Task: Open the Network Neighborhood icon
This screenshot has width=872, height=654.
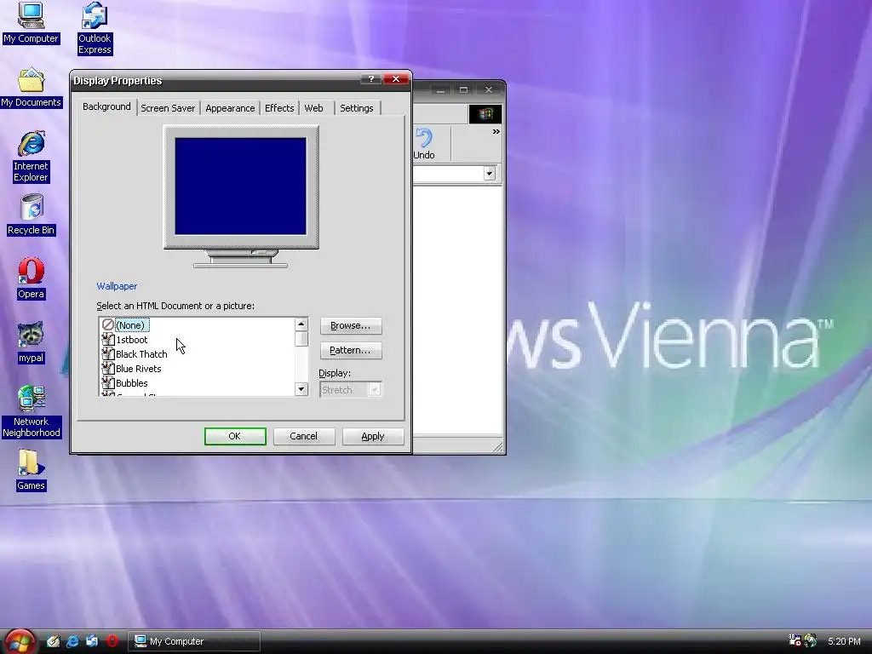Action: 32,411
